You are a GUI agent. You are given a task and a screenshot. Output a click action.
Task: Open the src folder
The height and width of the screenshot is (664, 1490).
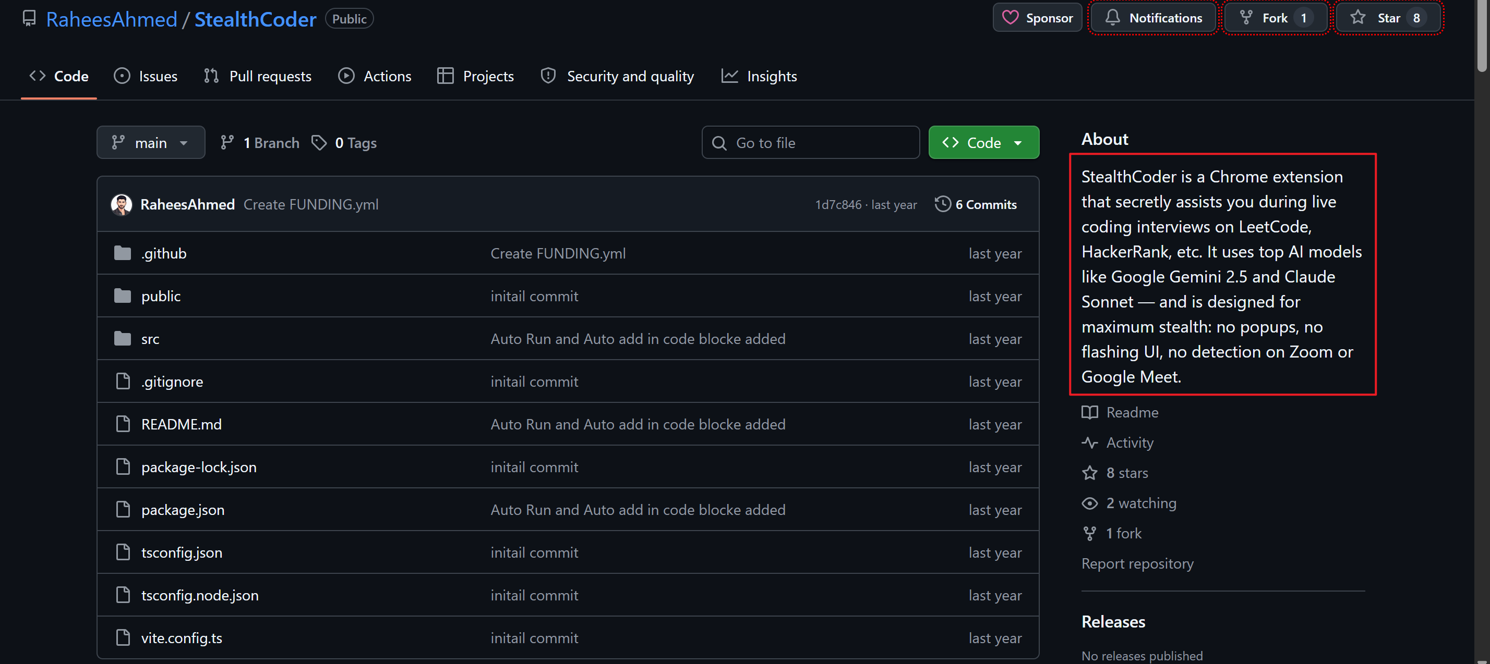click(x=150, y=339)
